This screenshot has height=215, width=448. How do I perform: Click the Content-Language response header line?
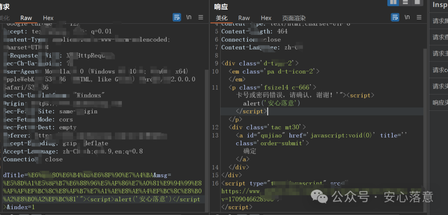[262, 47]
